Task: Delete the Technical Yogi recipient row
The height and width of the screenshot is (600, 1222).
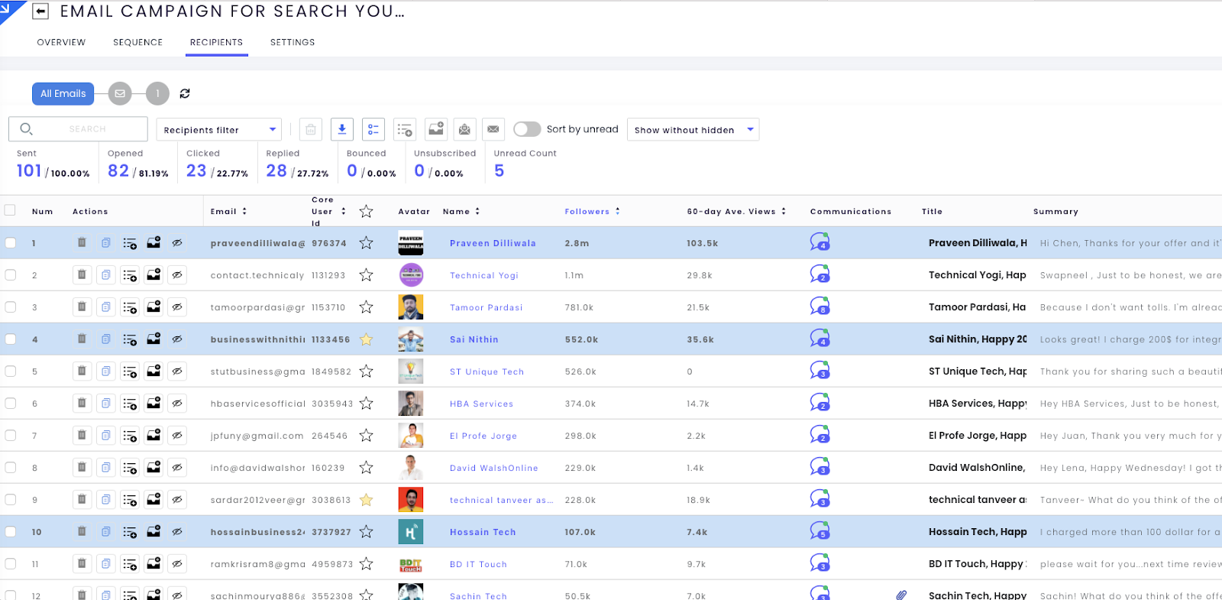Action: [82, 275]
